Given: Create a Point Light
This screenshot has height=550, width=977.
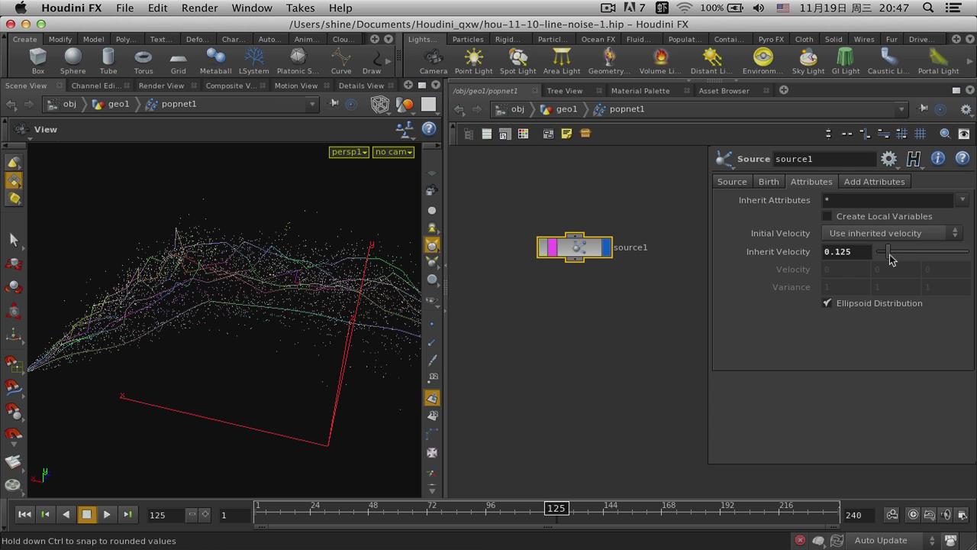Looking at the screenshot, I should click(473, 60).
